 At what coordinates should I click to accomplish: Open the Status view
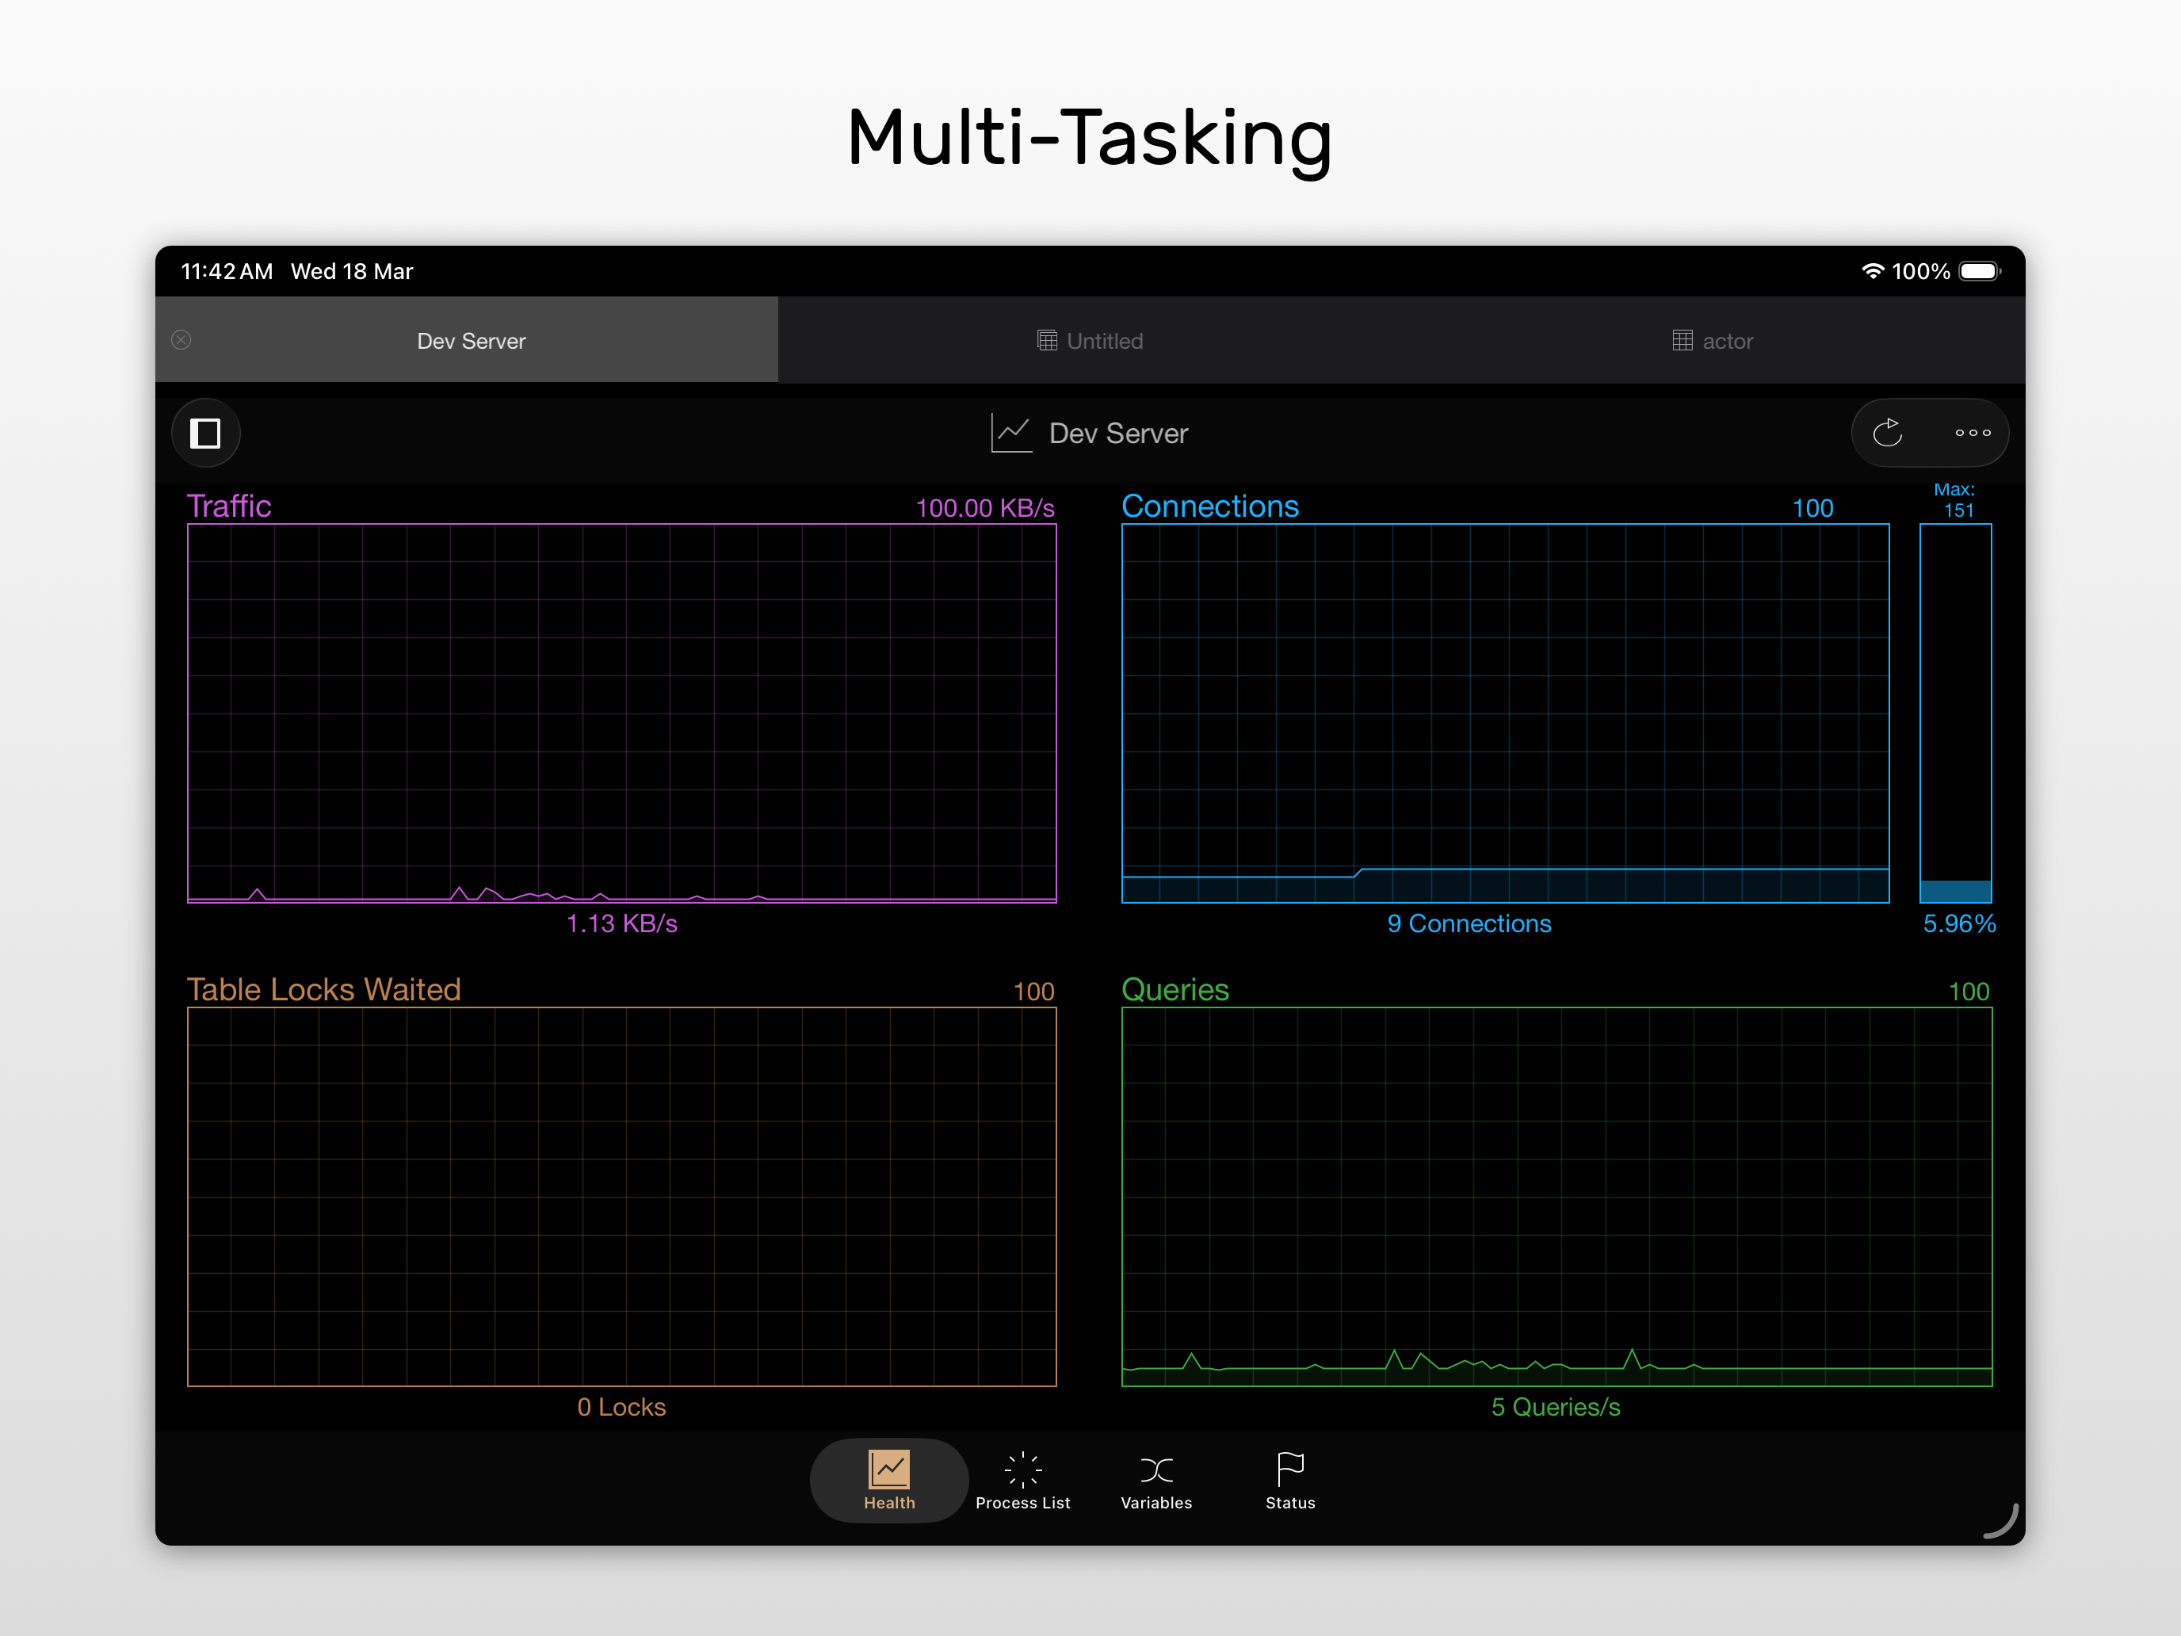click(x=1289, y=1480)
